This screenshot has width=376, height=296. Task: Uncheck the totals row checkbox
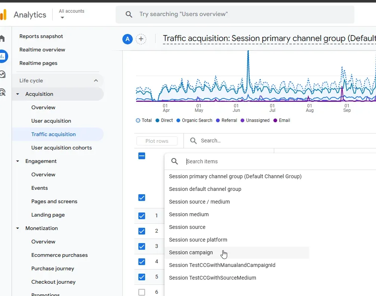142,198
